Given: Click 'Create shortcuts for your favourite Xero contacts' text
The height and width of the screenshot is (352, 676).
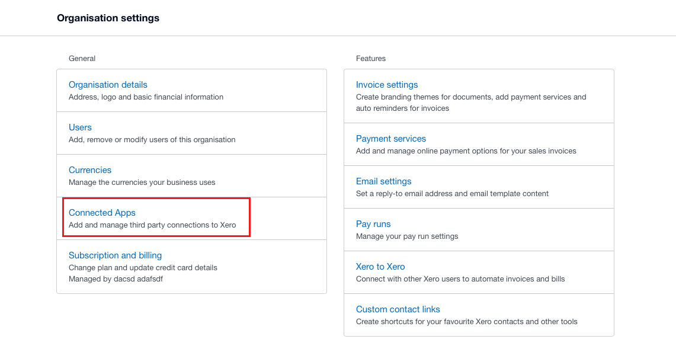Looking at the screenshot, I should coord(466,322).
